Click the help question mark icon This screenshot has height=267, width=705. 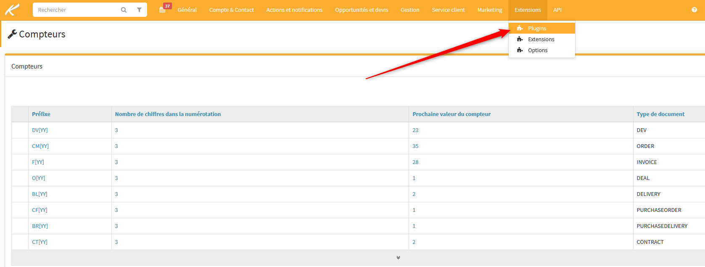coord(694,10)
